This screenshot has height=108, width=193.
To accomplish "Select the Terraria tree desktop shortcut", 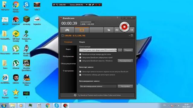I will tap(27, 36).
